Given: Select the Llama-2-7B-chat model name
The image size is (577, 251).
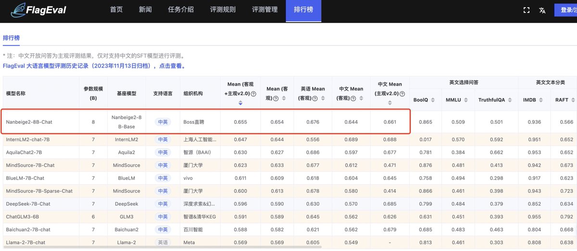Looking at the screenshot, I should pos(25,242).
